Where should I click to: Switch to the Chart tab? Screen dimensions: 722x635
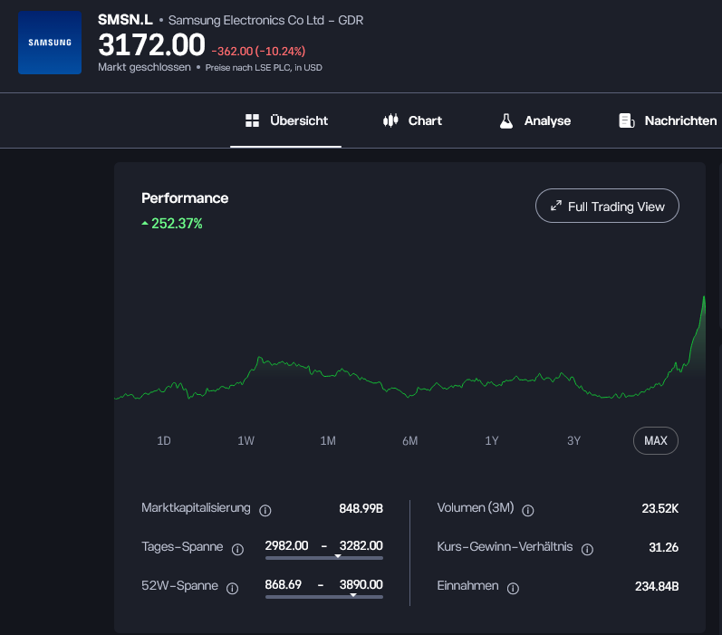tap(412, 120)
